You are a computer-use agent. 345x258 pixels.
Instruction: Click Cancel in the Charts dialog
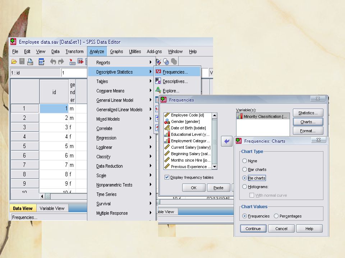[281, 228]
